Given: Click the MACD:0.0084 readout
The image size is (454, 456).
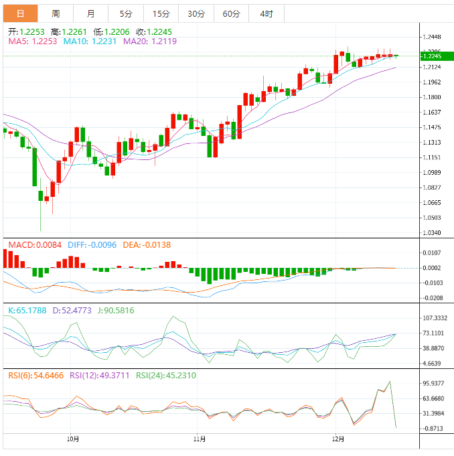Looking at the screenshot, I should pyautogui.click(x=35, y=245).
